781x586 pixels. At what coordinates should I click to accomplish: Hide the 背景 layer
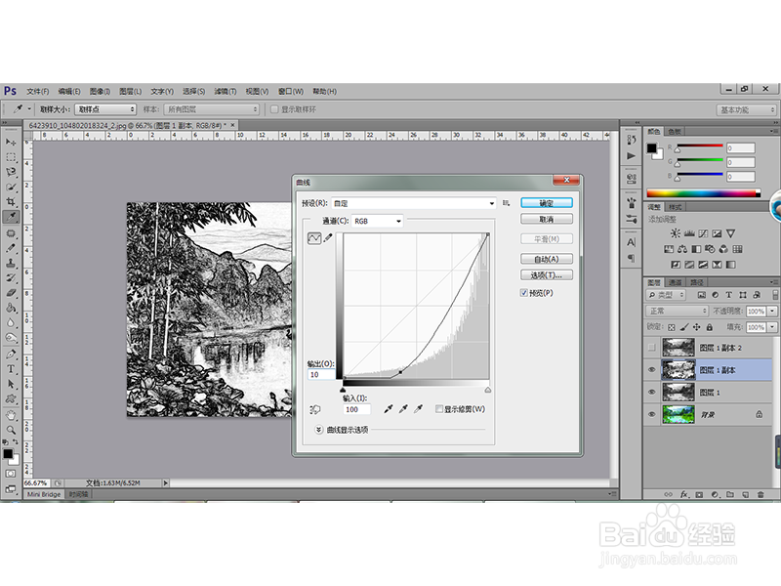pos(651,414)
